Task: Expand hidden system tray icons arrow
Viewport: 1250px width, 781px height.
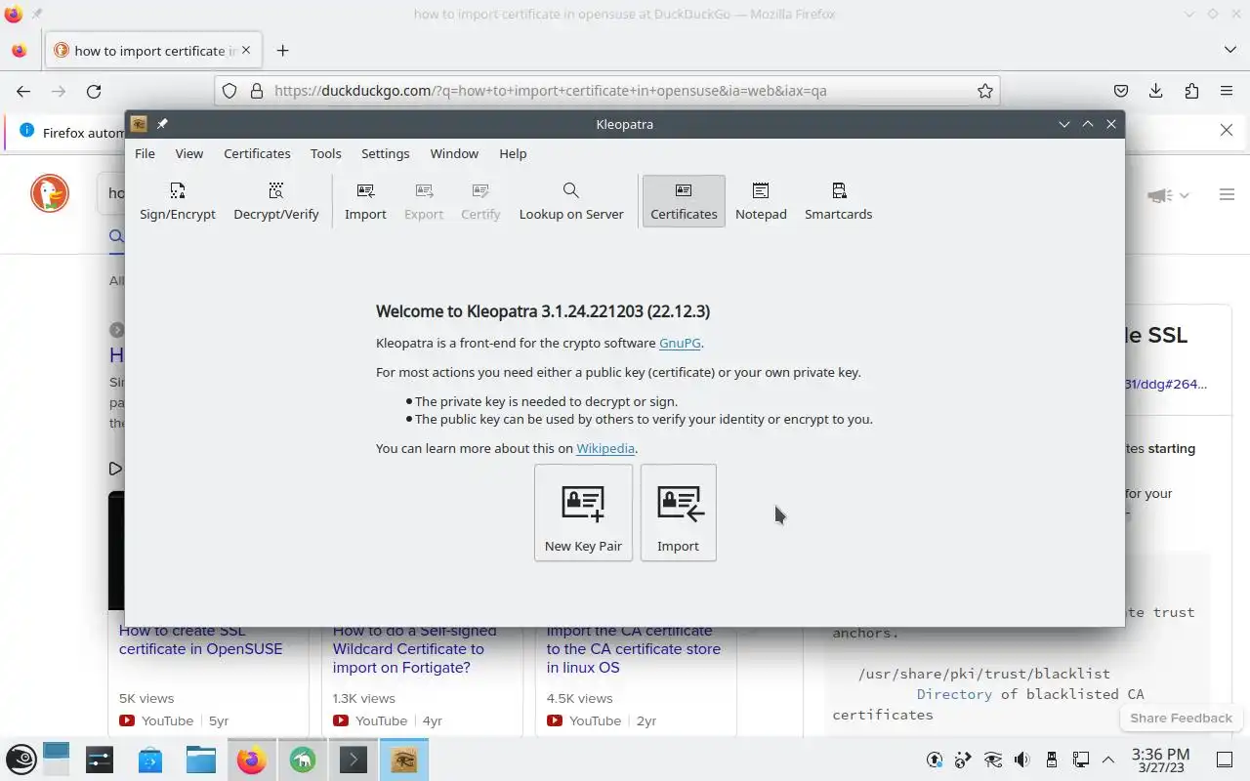Action: (x=1108, y=760)
